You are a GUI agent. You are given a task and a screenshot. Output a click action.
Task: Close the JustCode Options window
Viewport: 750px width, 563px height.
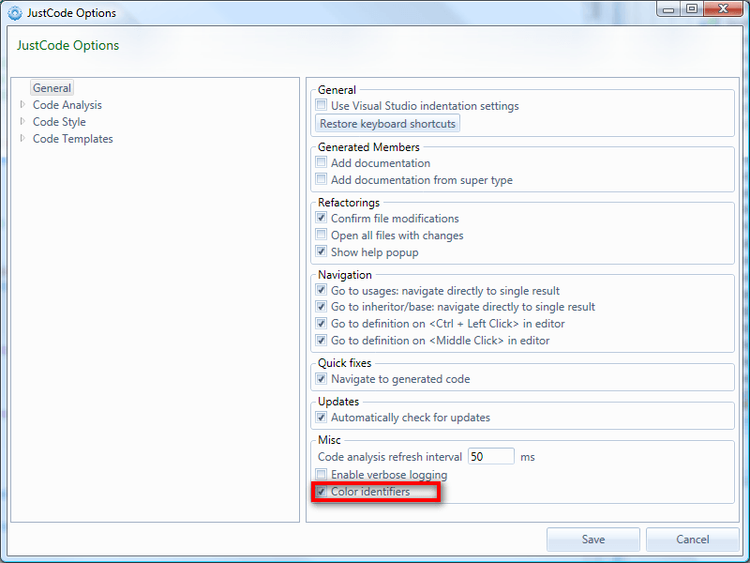click(x=723, y=9)
